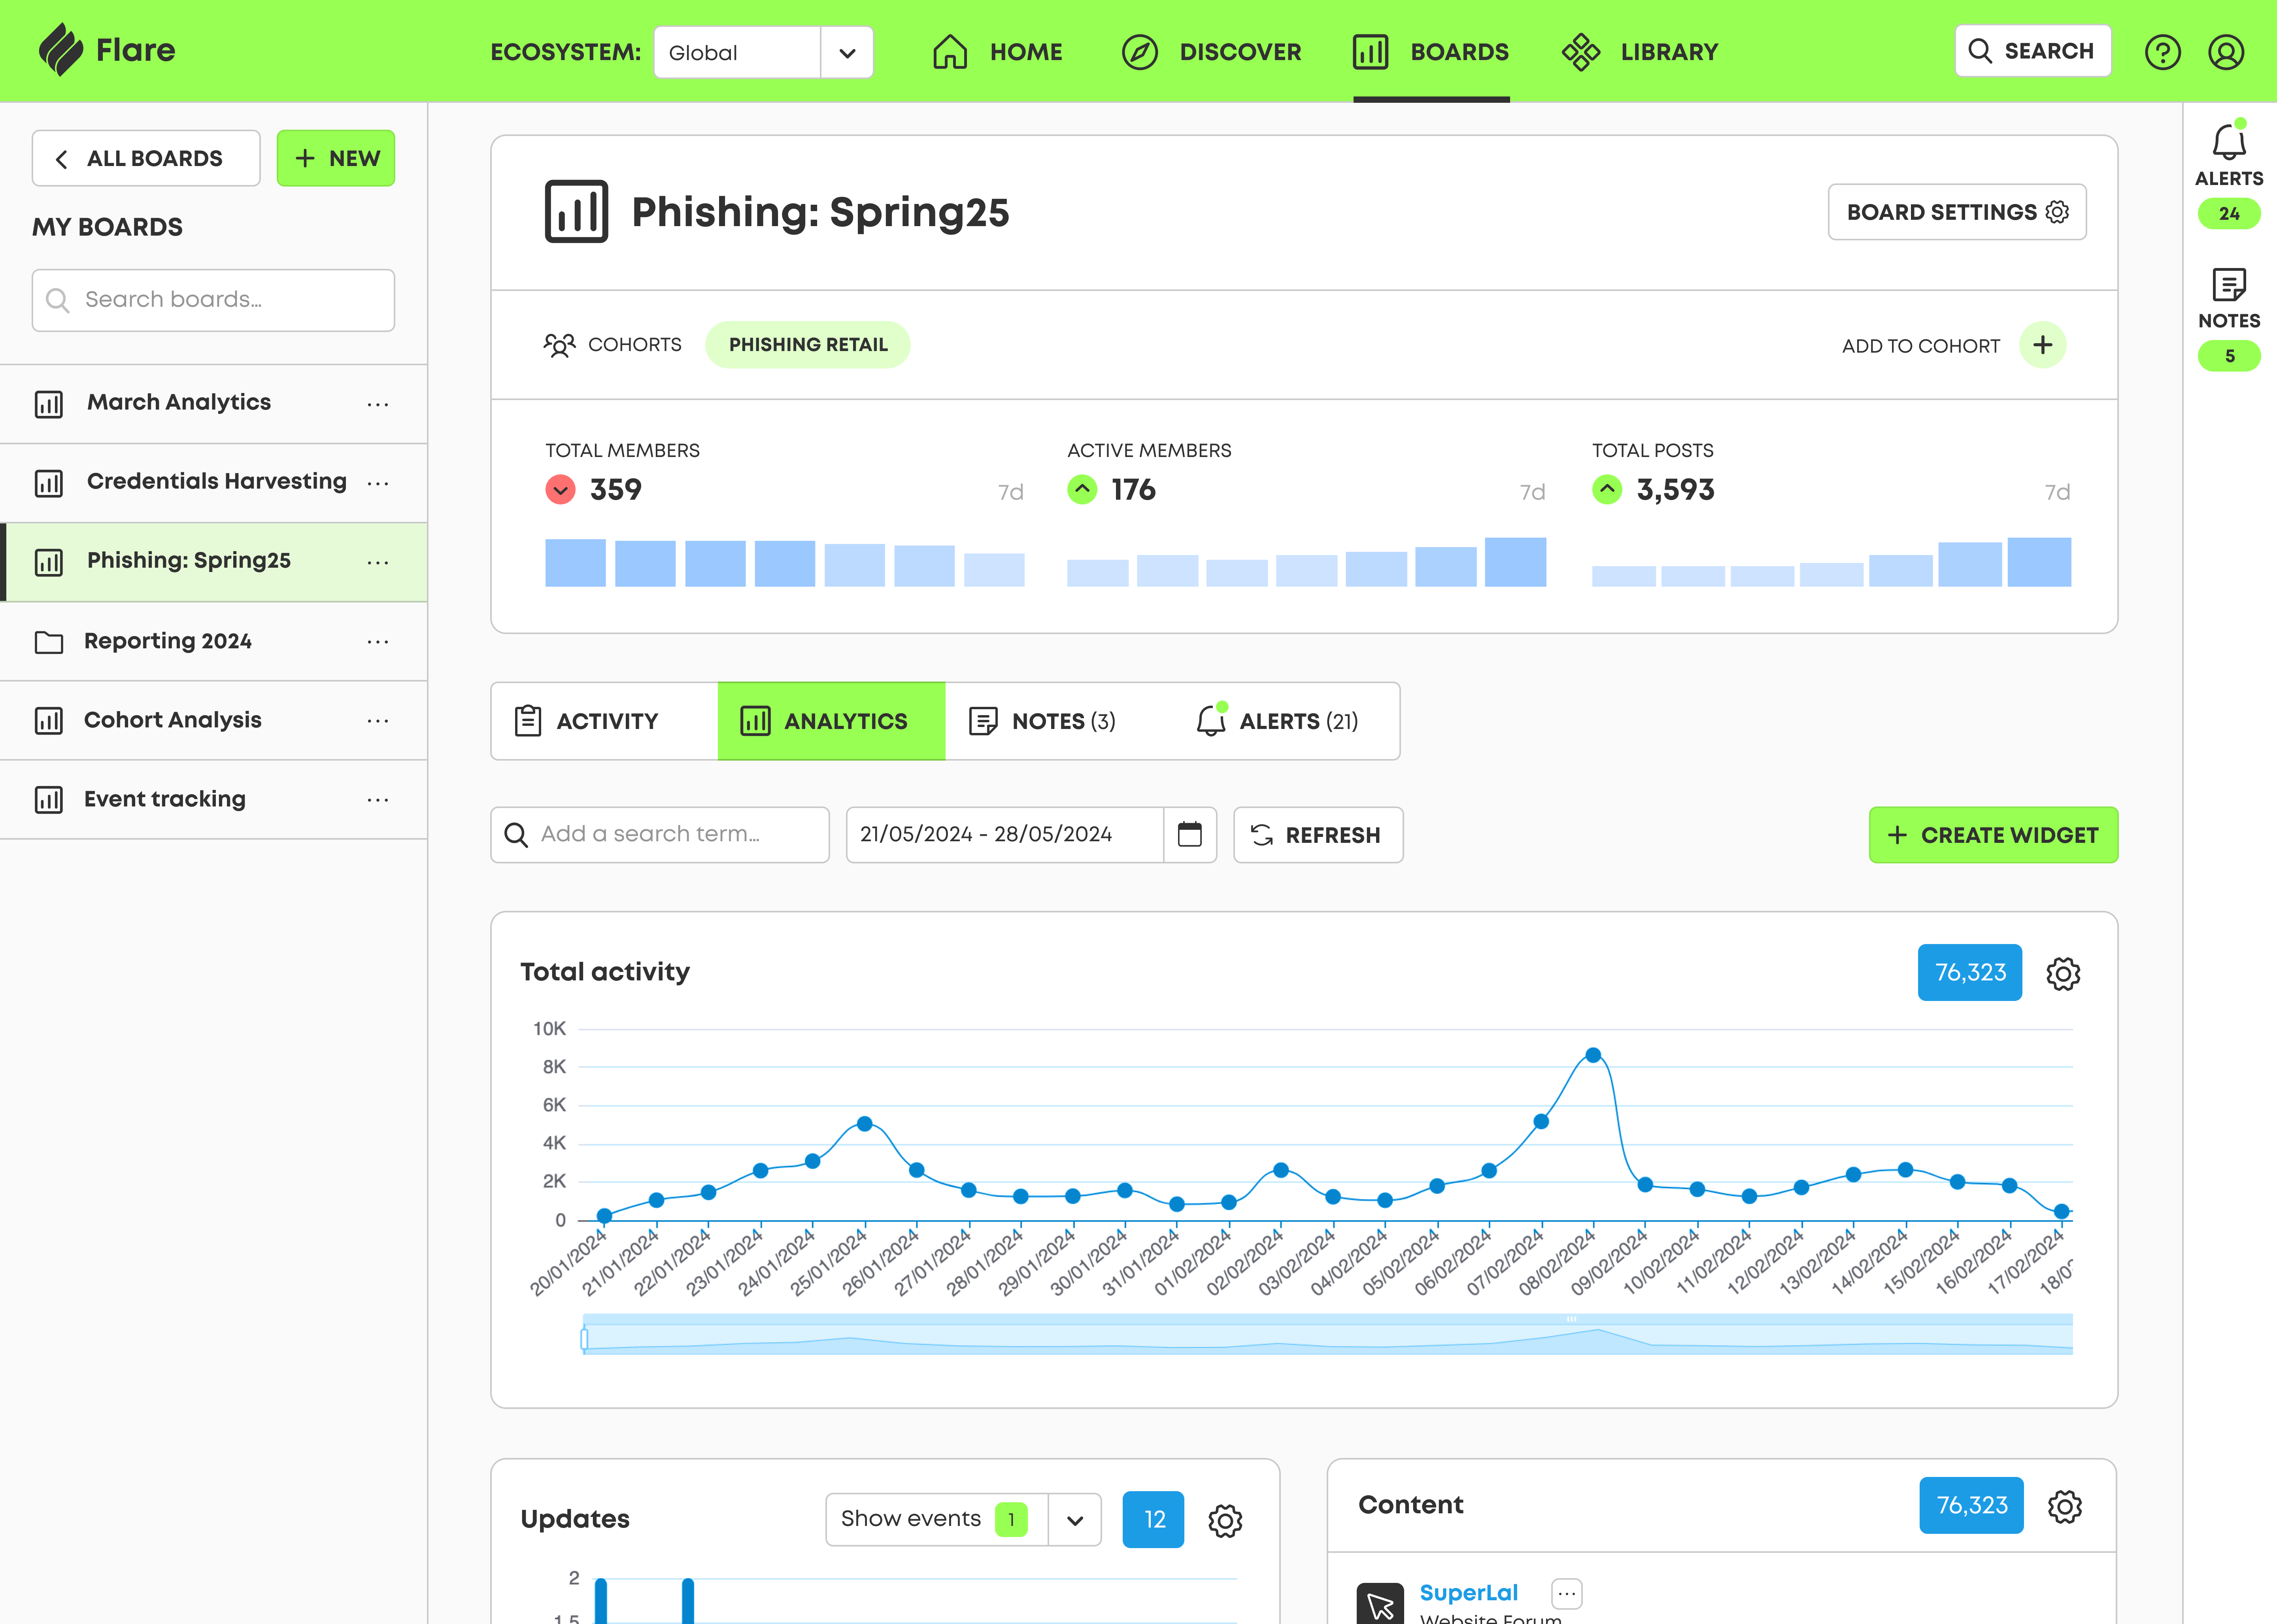Create a new board with New button
This screenshot has height=1624, width=2277.
click(x=336, y=158)
